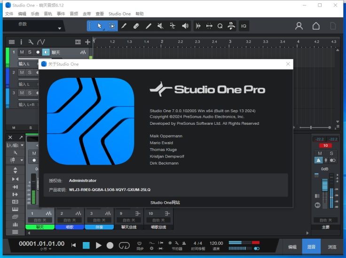Open the Global Tracks list icon
The height and width of the screenshot is (258, 346).
[x=78, y=42]
